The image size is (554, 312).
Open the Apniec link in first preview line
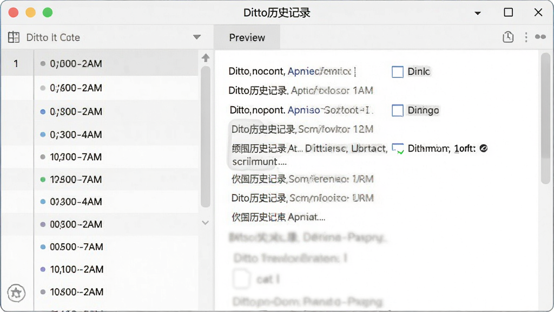point(319,71)
